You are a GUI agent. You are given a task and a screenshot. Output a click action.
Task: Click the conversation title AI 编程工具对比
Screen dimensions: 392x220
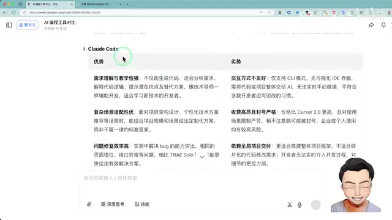tap(60, 23)
